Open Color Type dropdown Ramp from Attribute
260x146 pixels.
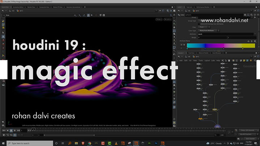209,31
